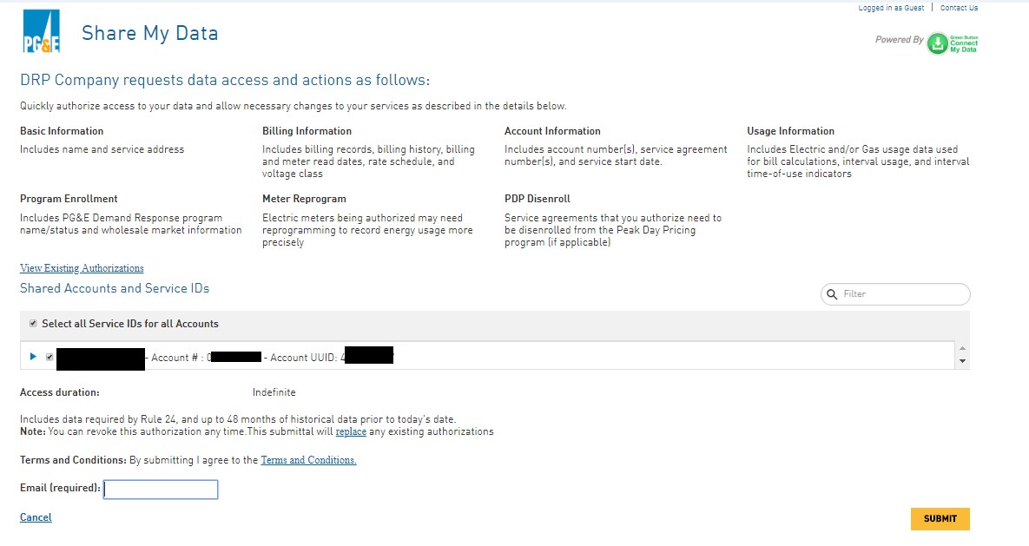Click the PDP Disenroll heading
Screen dimensions: 1029x546
537,199
